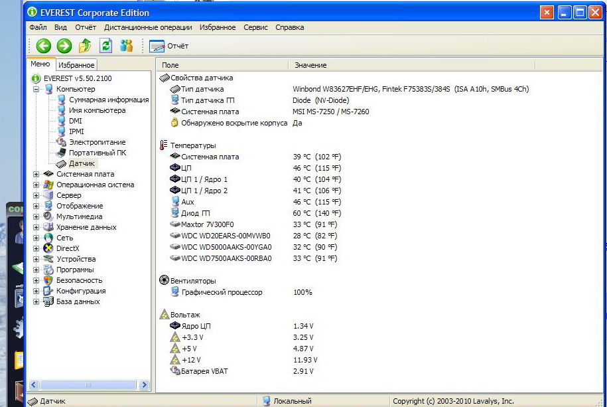
Task: Click the green Back arrow toolbar icon
Action: pos(44,46)
